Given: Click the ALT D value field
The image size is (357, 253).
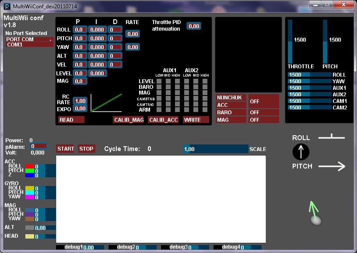Looking at the screenshot, I should (115, 56).
